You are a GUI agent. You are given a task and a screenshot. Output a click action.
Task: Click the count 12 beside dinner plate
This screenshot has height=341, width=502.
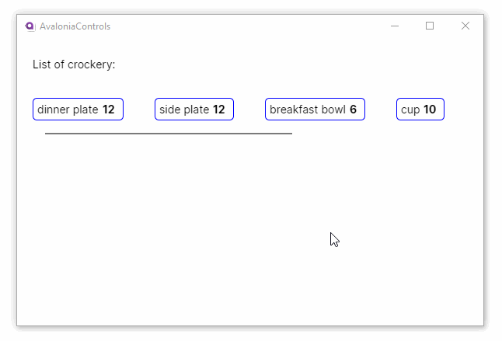(109, 110)
